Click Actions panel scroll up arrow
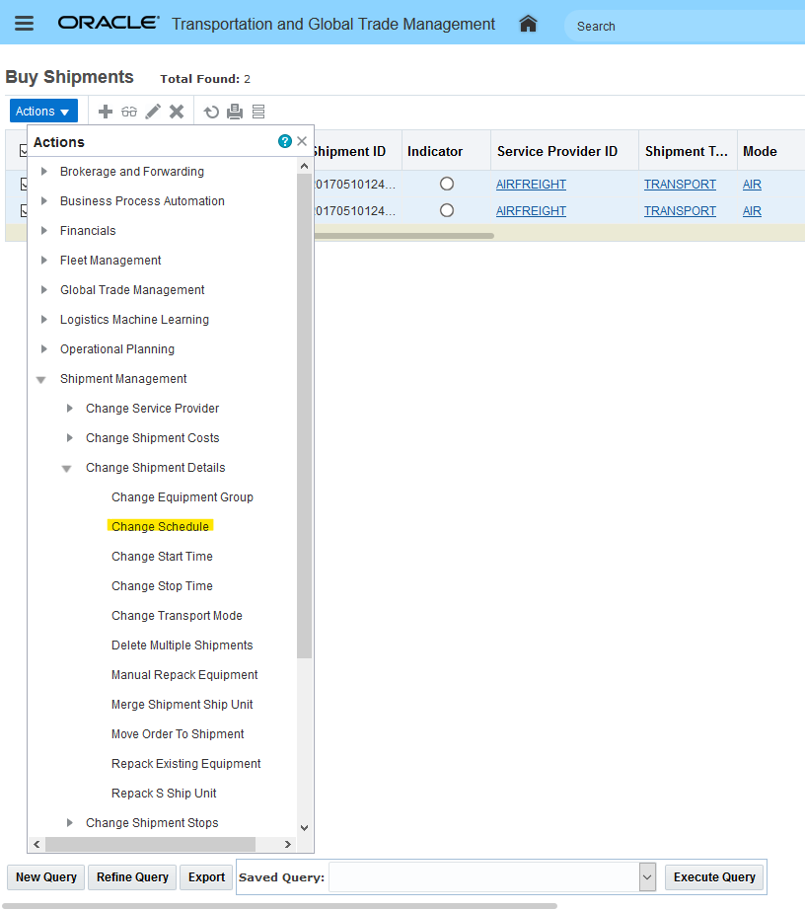This screenshot has height=911, width=805. tap(305, 166)
